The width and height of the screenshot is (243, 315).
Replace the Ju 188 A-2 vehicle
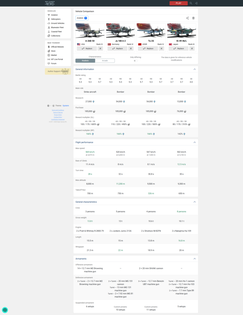[117, 48]
